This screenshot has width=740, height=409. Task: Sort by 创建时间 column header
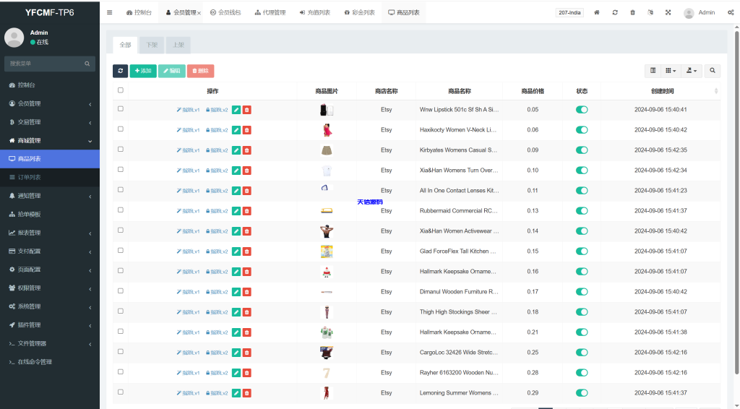660,91
